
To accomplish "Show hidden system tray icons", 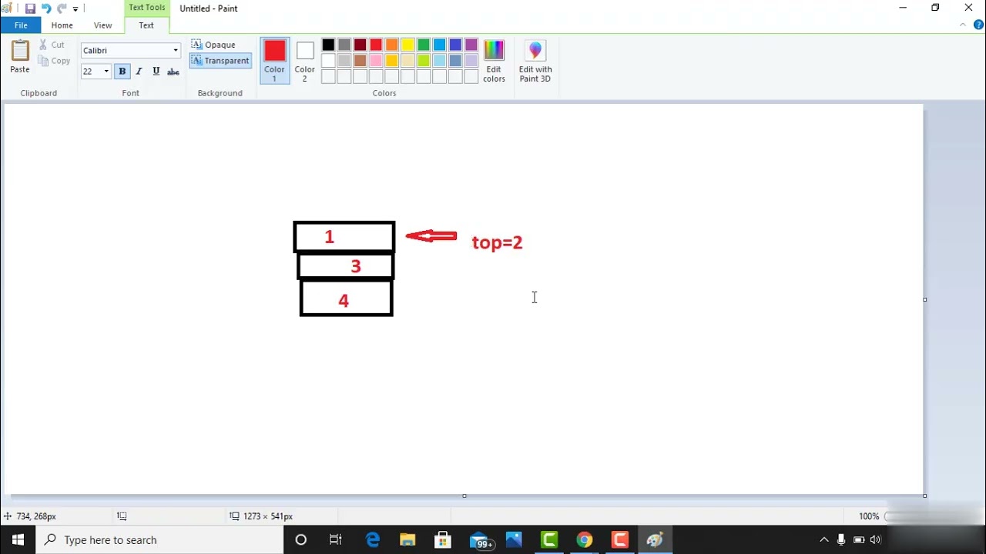I will tap(823, 540).
